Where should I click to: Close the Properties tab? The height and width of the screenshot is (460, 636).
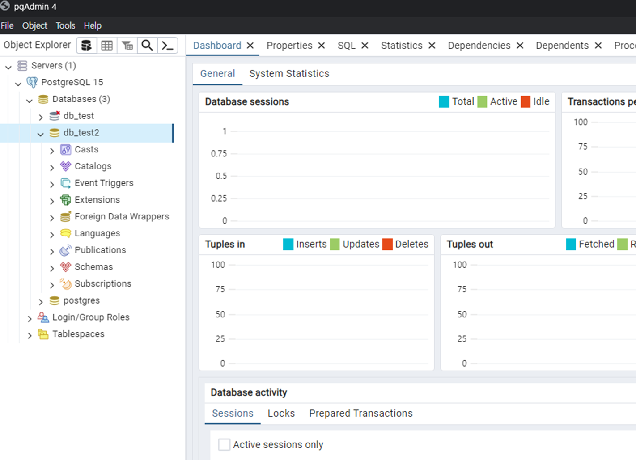coord(322,46)
